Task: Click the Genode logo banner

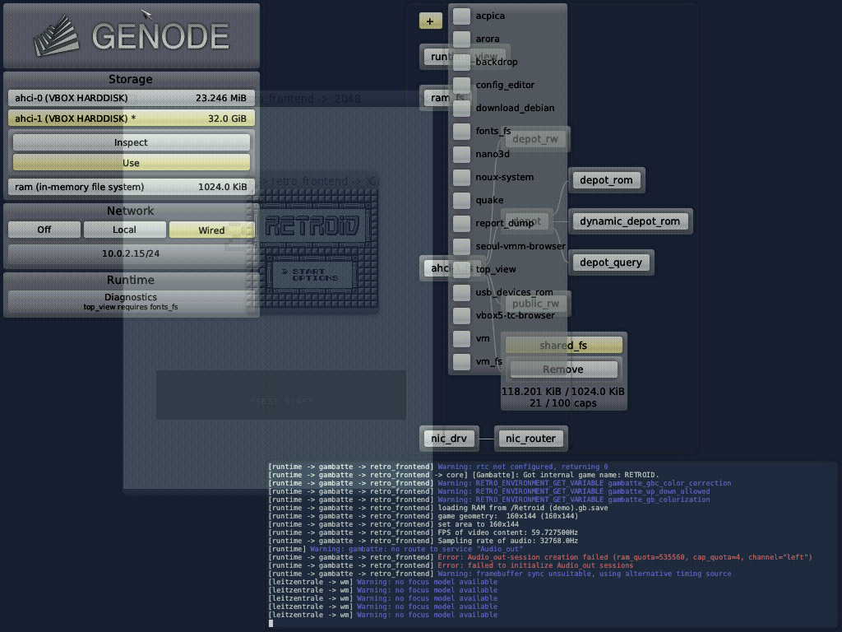Action: click(x=132, y=36)
